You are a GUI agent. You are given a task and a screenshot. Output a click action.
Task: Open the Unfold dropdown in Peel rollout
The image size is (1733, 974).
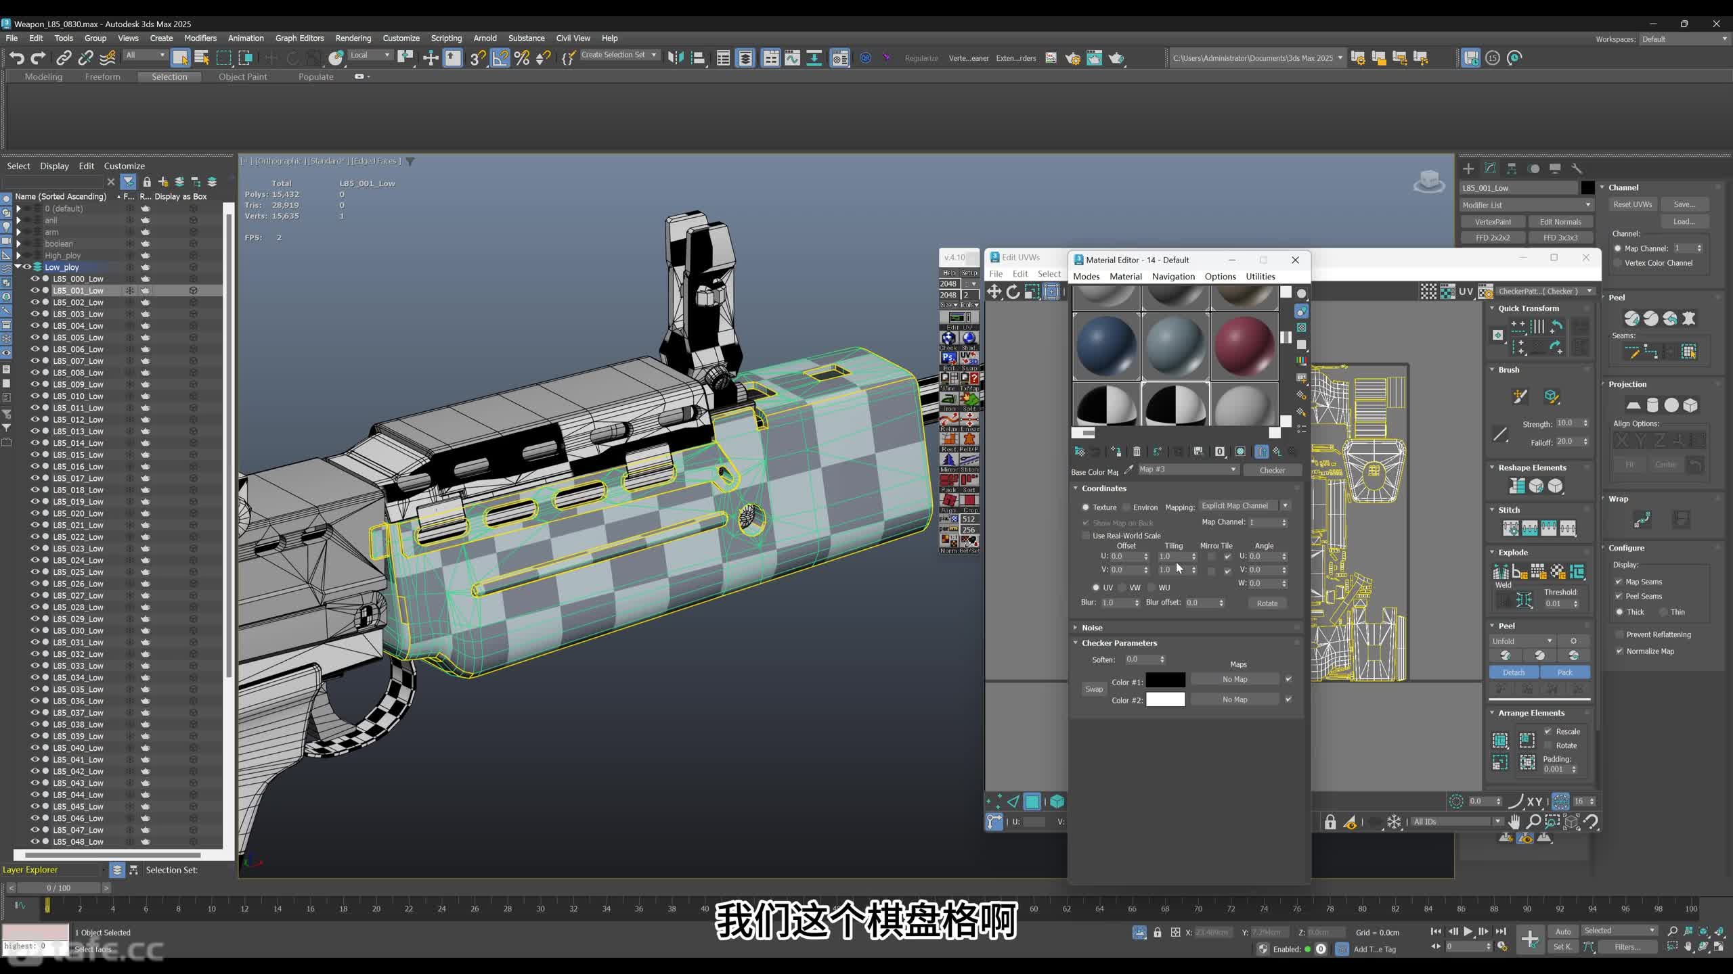(1522, 641)
